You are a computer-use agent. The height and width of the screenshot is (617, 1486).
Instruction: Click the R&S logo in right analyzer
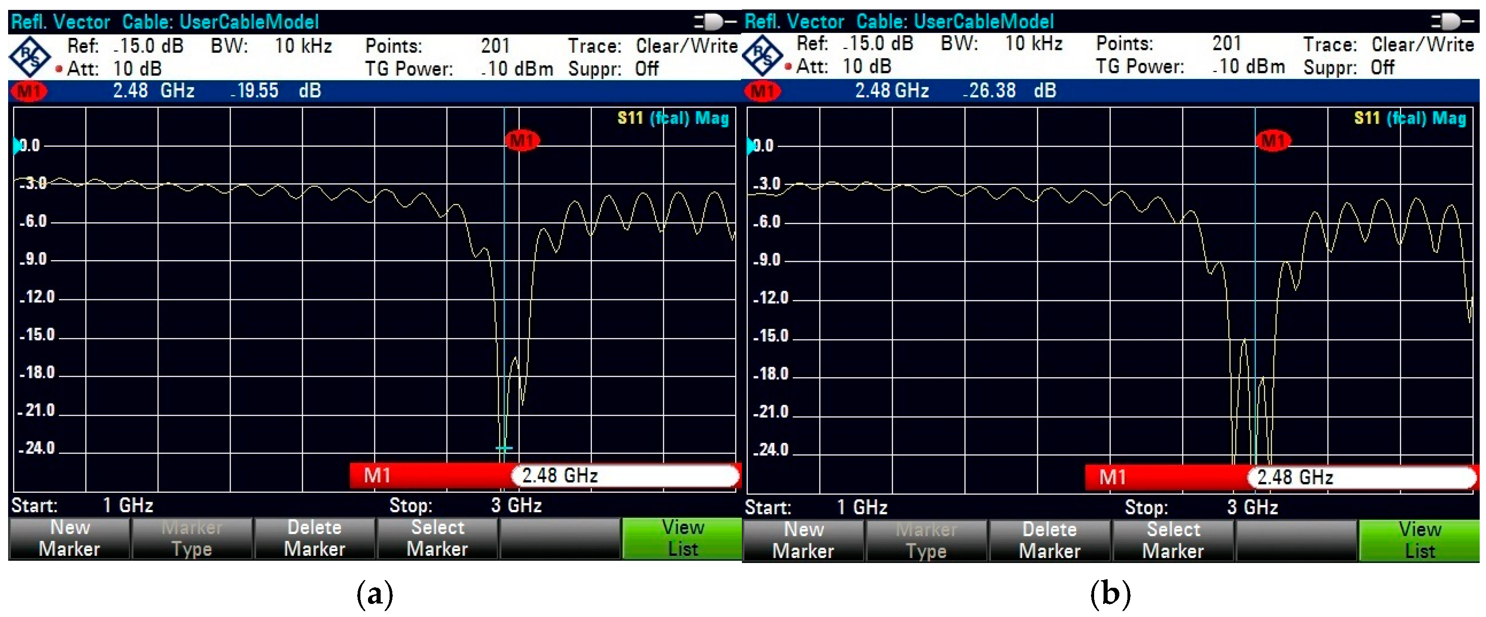pos(762,56)
